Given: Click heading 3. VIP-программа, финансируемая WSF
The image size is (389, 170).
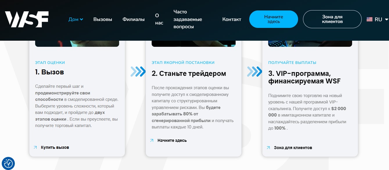Looking at the screenshot, I should pyautogui.click(x=304, y=77).
